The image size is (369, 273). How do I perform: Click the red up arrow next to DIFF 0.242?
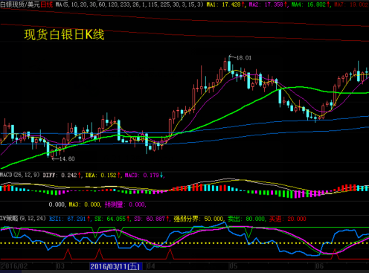tap(80, 176)
